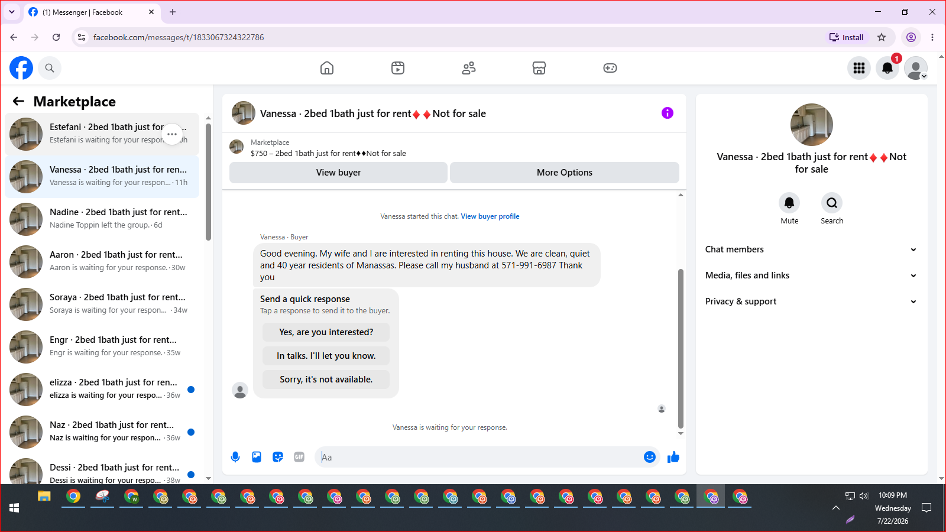Open Chrome tab search dropdown
The image size is (946, 532).
tap(12, 12)
